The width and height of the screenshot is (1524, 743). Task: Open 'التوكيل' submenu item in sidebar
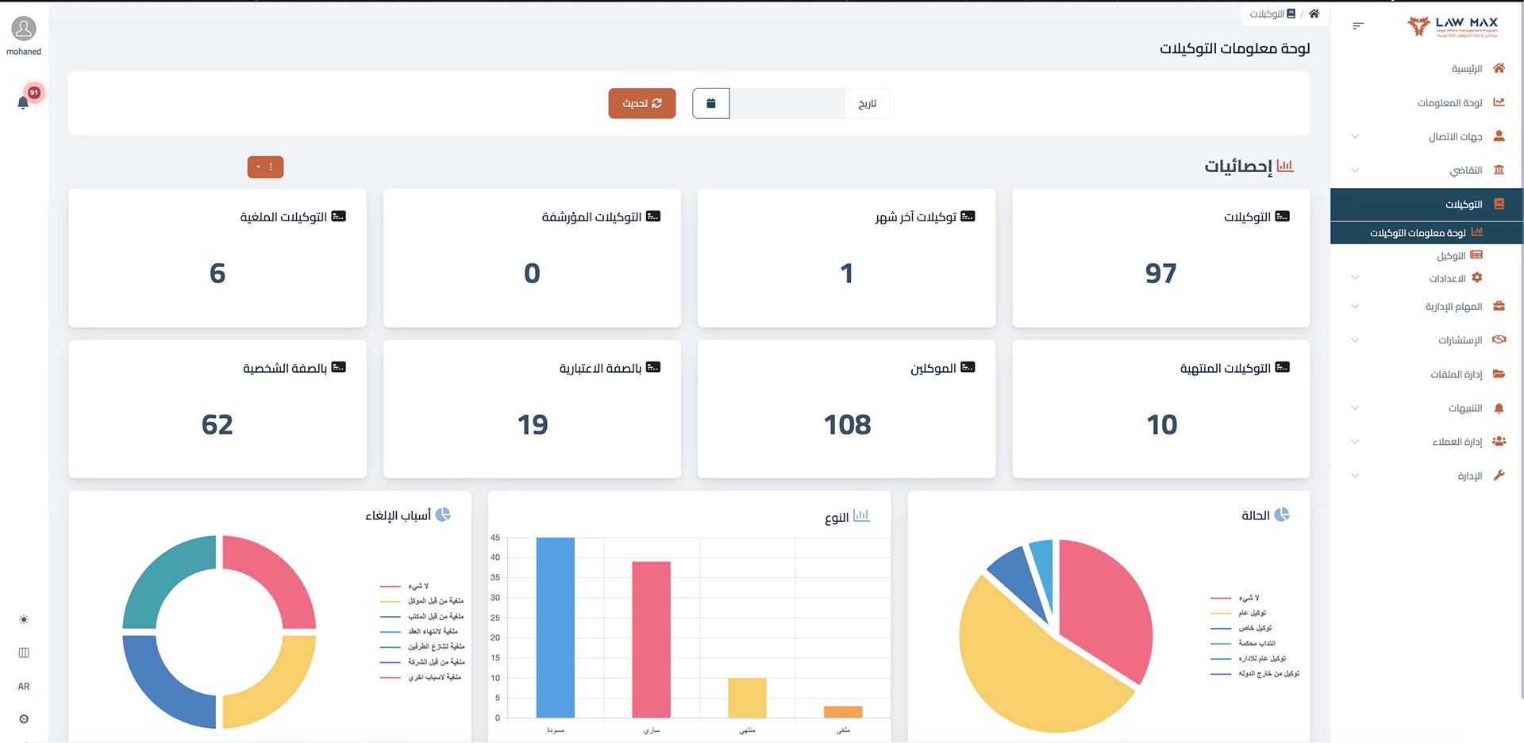pos(1451,255)
